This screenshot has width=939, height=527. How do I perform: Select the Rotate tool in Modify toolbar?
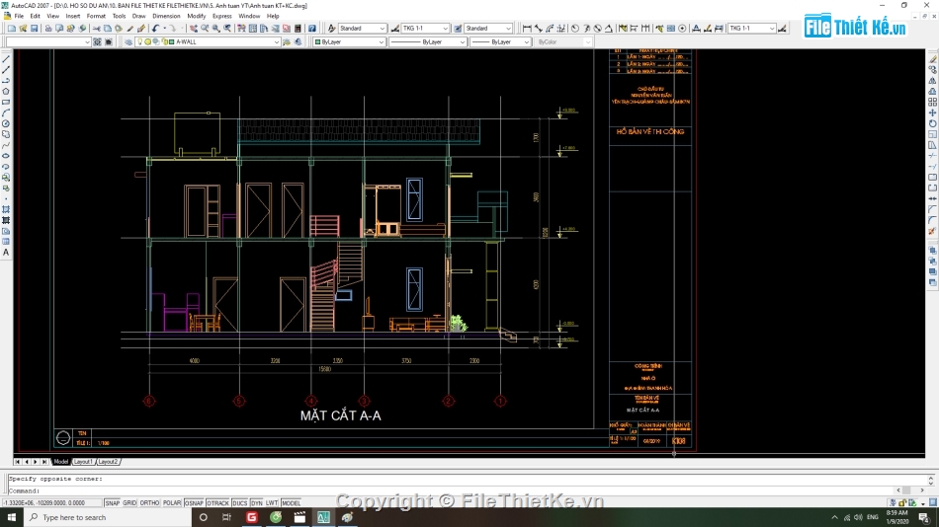click(x=932, y=123)
